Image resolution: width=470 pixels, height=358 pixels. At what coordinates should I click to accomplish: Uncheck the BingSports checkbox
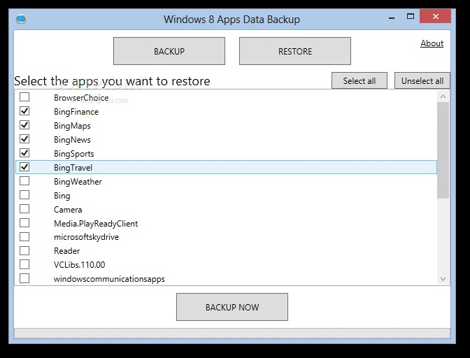pyautogui.click(x=24, y=153)
